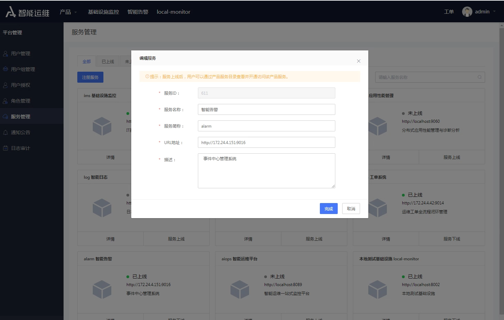Click the alarm 智能告警 cube icon

coord(102,289)
